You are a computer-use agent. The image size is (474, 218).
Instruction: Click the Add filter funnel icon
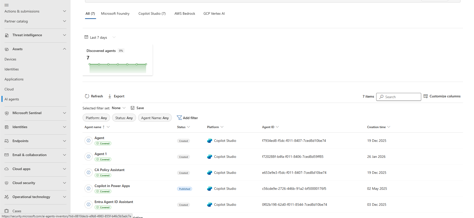pyautogui.click(x=179, y=118)
